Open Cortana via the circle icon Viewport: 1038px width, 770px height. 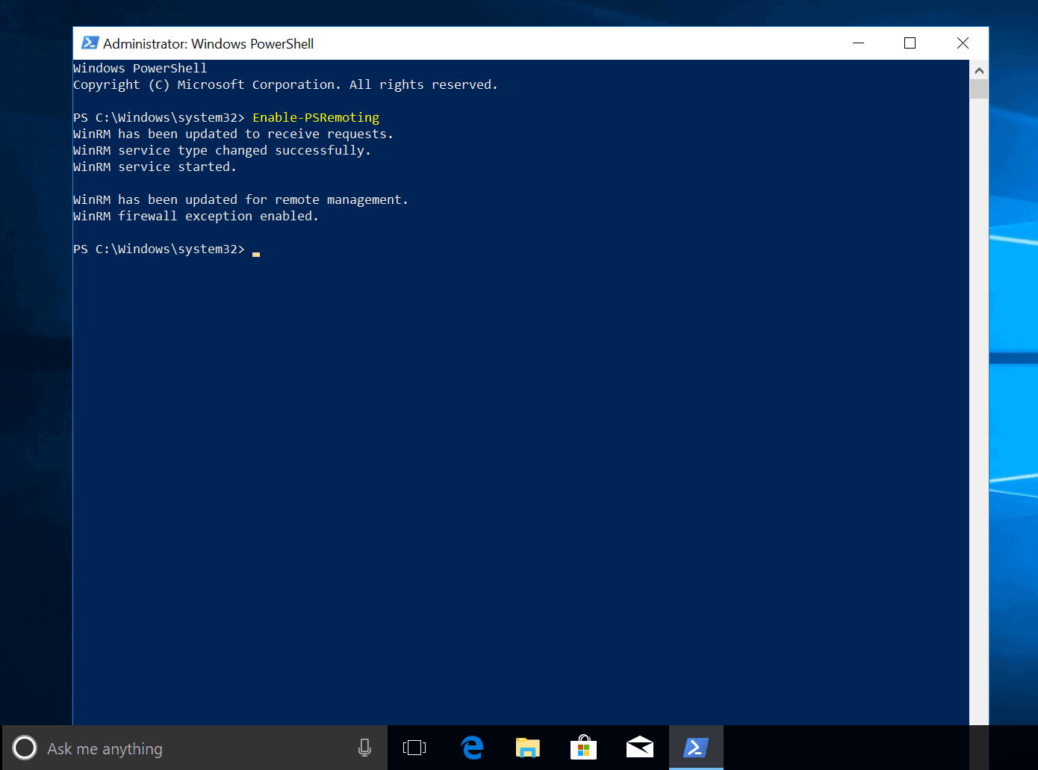pyautogui.click(x=25, y=748)
